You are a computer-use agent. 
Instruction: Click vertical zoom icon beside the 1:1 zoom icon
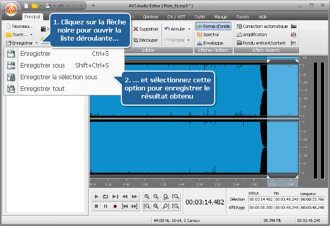175,197
